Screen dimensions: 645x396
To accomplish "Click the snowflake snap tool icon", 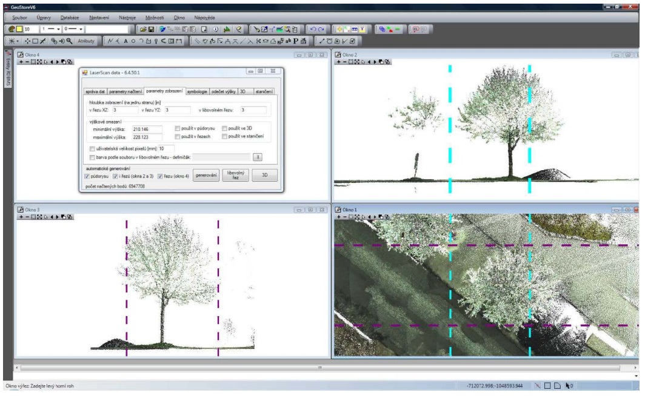I will coord(12,41).
